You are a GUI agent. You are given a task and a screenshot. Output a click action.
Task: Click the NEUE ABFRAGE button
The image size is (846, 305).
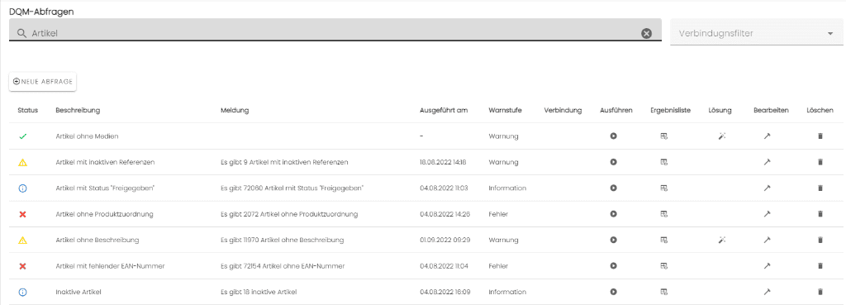coord(43,82)
